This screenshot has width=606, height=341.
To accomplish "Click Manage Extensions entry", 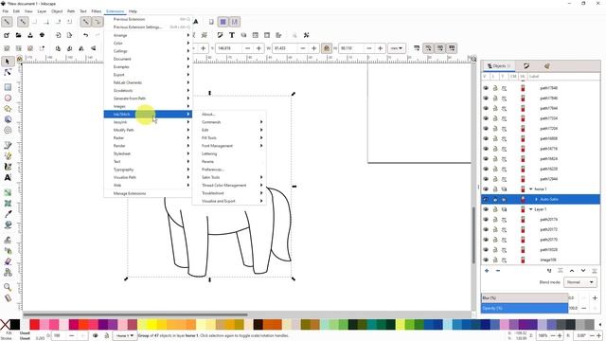I will click(x=148, y=193).
